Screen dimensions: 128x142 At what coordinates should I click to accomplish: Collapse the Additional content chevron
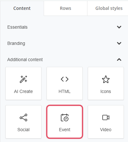[119, 60]
